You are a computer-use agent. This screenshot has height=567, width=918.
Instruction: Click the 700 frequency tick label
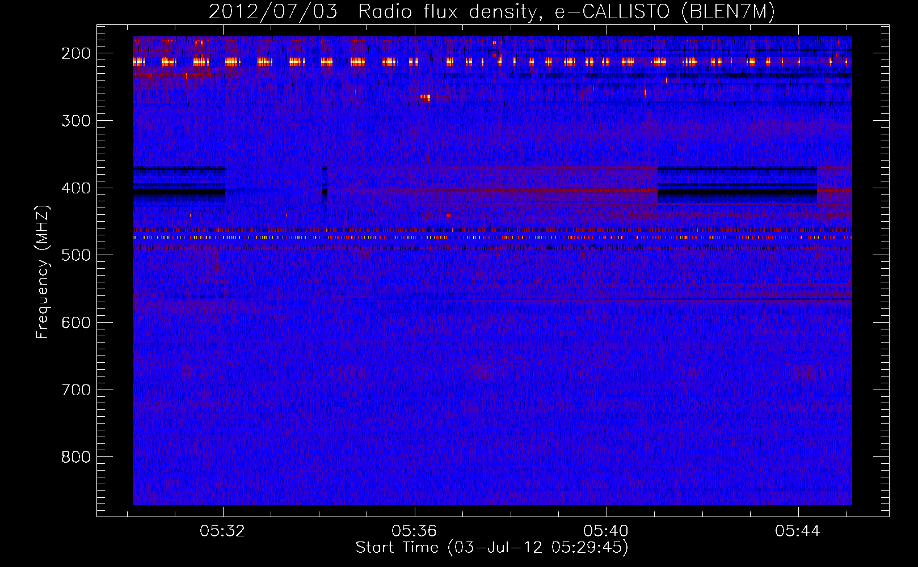pos(76,390)
